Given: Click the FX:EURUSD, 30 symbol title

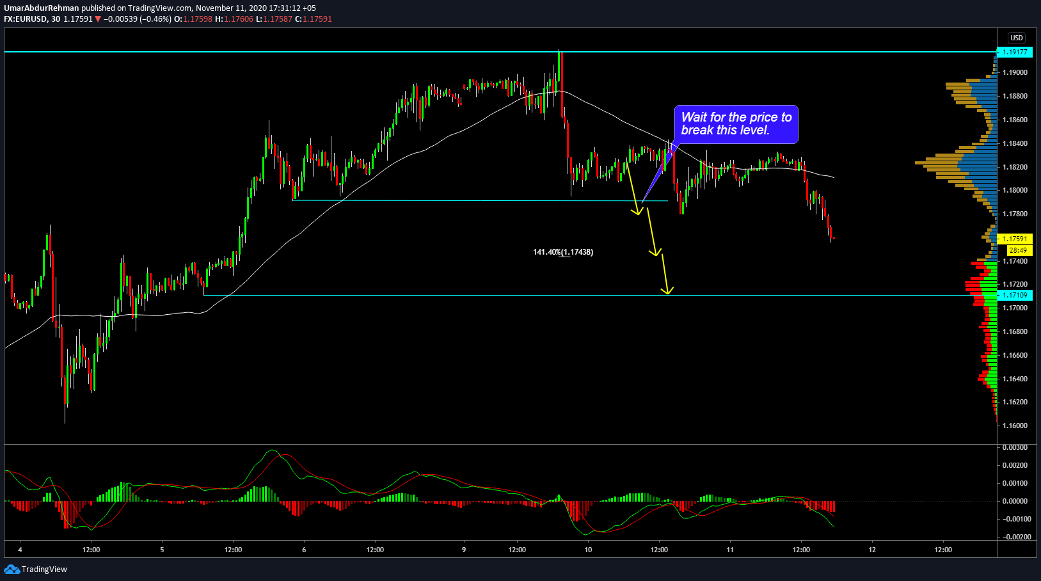Looking at the screenshot, I should click(32, 19).
